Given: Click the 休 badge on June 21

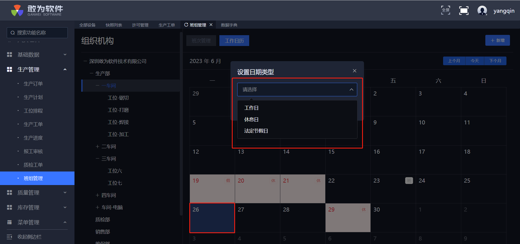Looking at the screenshot, I should point(318,181).
